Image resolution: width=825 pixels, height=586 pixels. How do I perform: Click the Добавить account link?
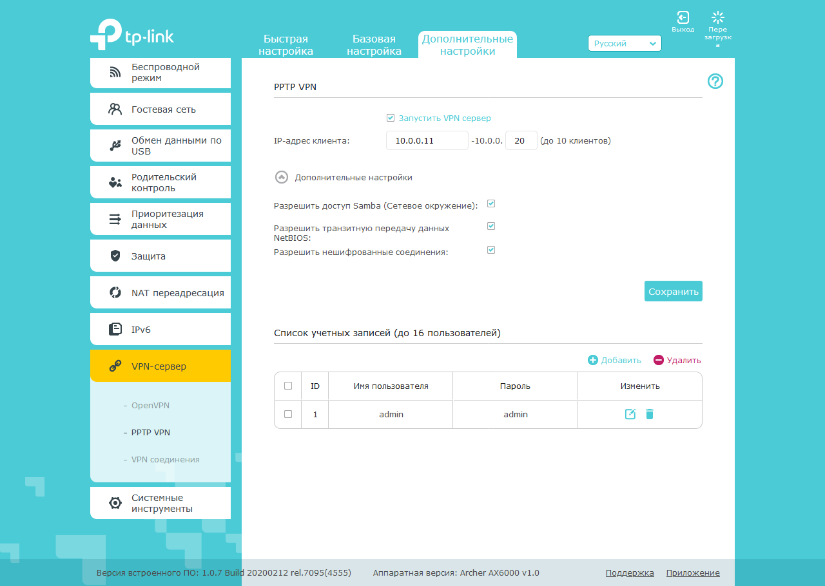[x=621, y=360]
